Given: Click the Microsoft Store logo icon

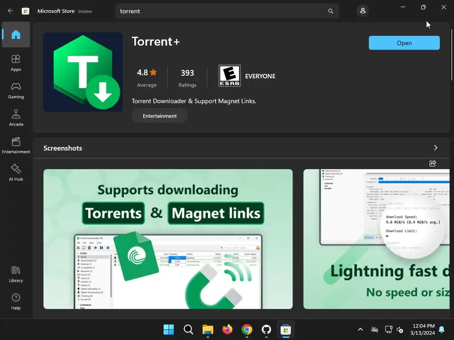Looking at the screenshot, I should [x=25, y=11].
